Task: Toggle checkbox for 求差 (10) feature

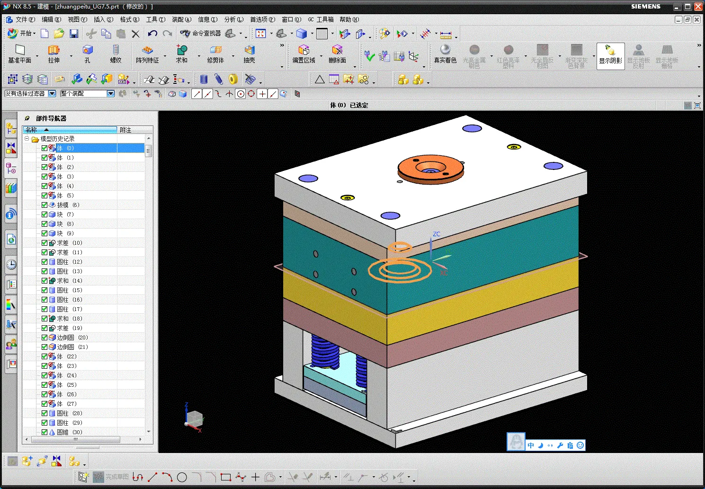Action: [45, 243]
